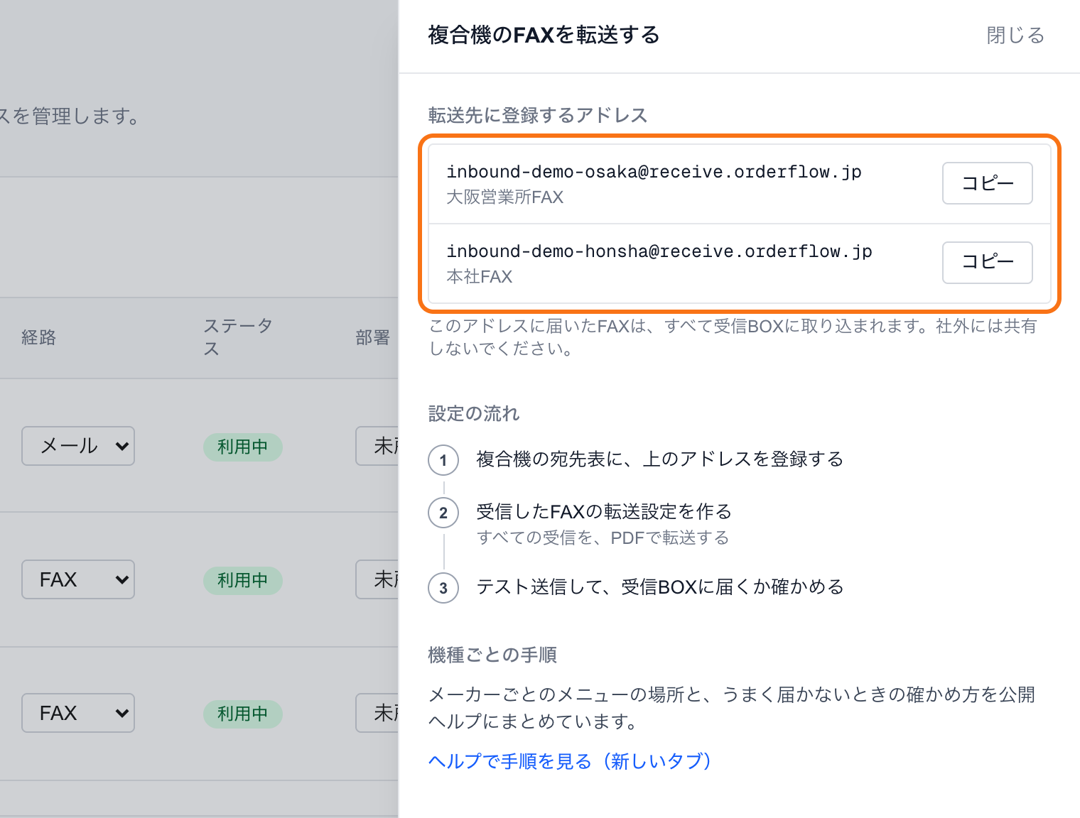Viewport: 1080px width, 818px height.
Task: Click the 本社FAX label
Action: [x=479, y=276]
